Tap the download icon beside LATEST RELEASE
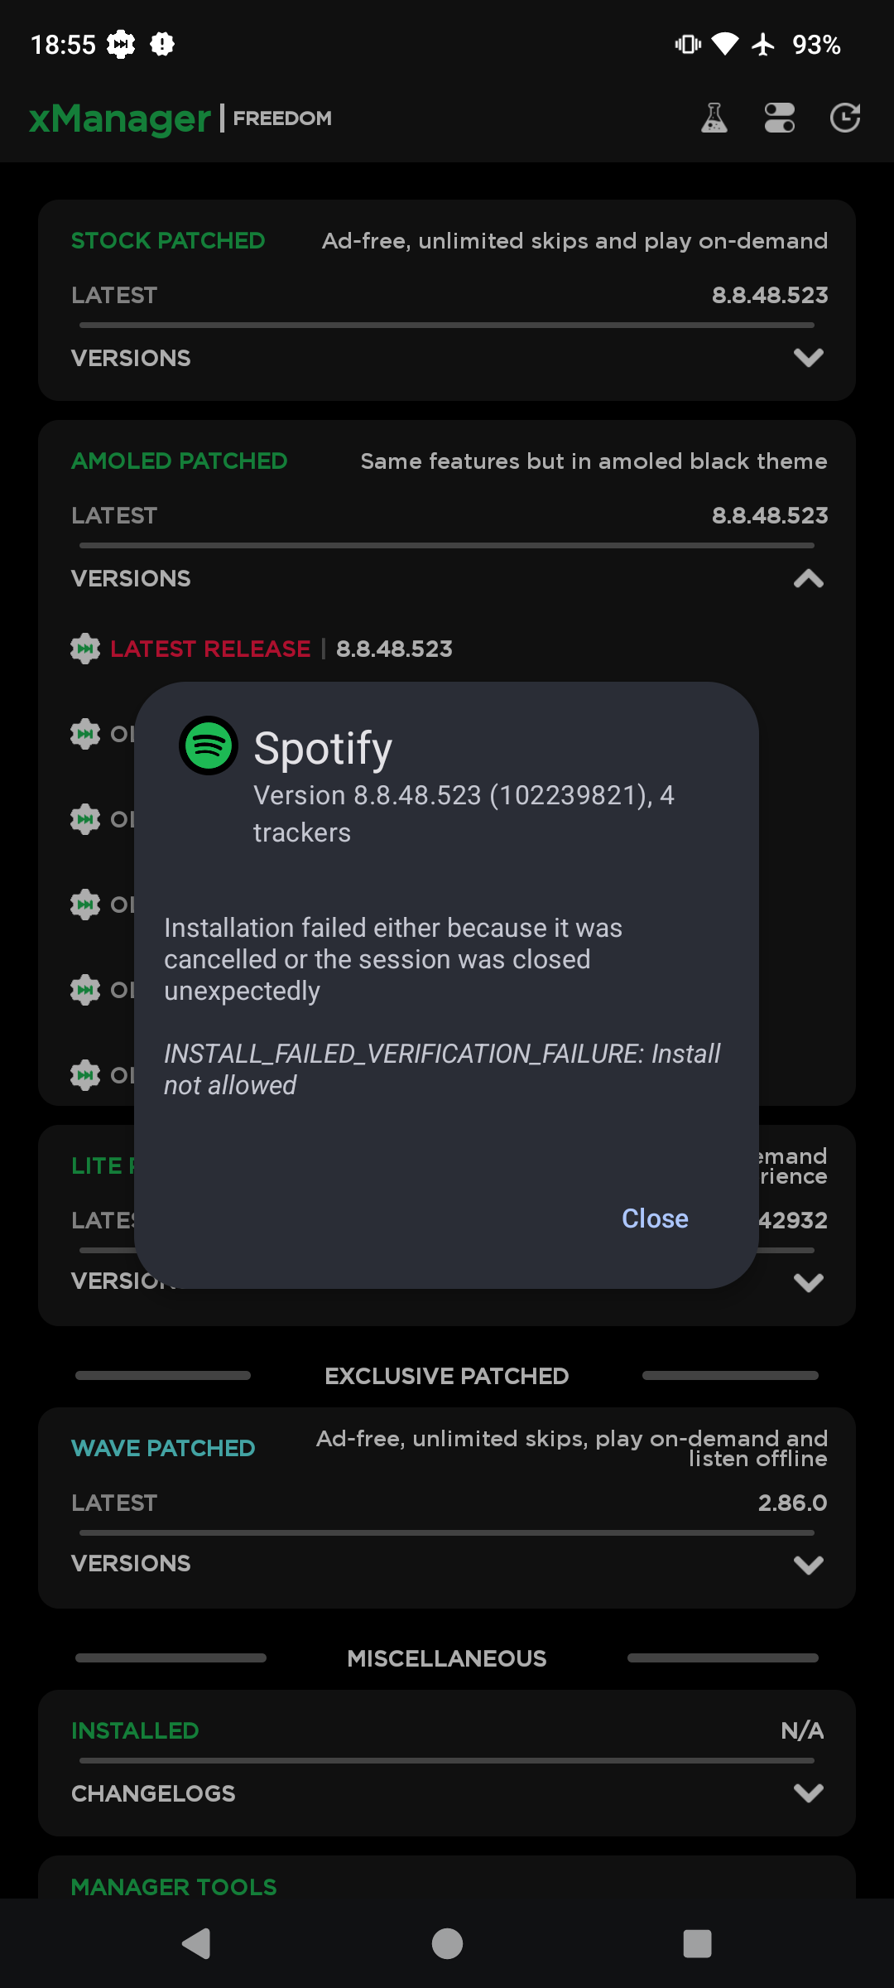 click(85, 649)
